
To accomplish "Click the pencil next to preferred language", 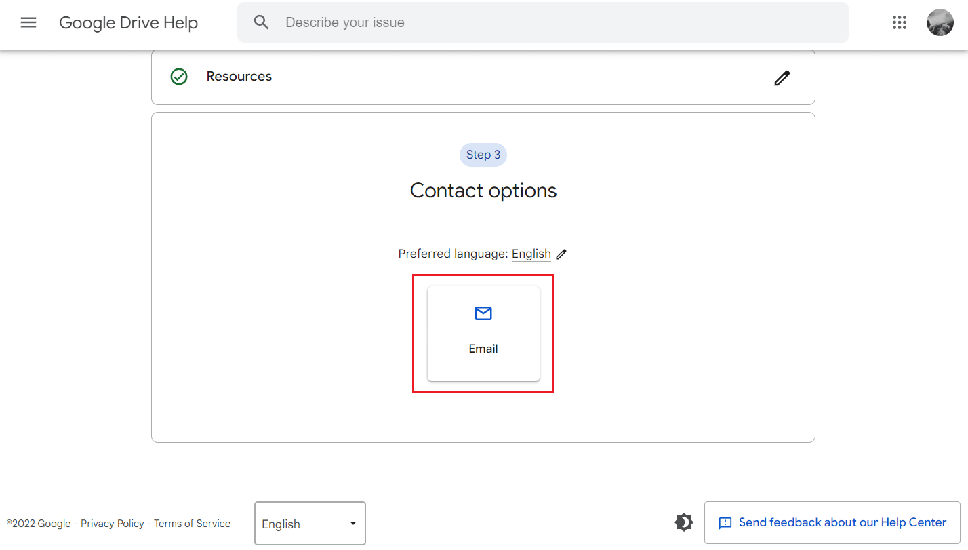I will [561, 254].
